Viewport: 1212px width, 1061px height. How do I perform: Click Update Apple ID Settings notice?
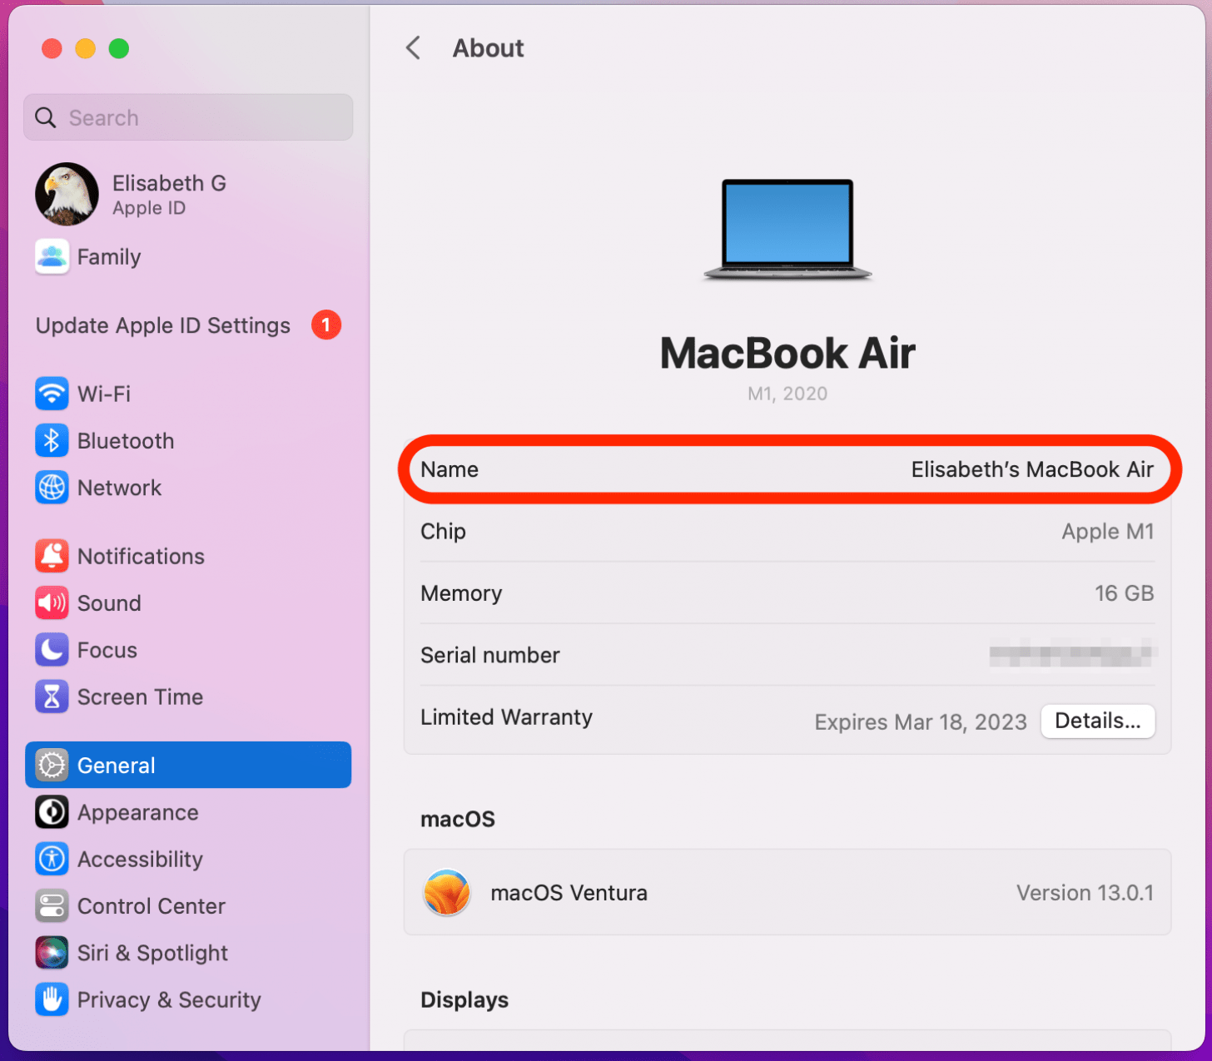click(x=163, y=325)
